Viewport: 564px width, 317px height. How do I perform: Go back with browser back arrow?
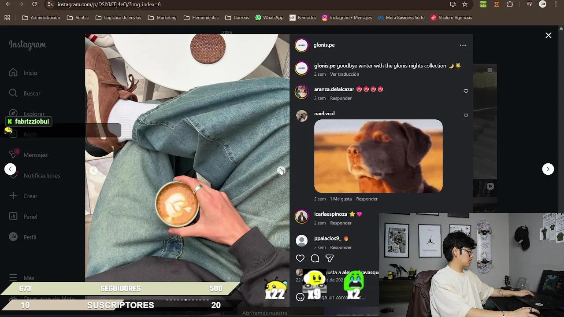tap(8, 4)
